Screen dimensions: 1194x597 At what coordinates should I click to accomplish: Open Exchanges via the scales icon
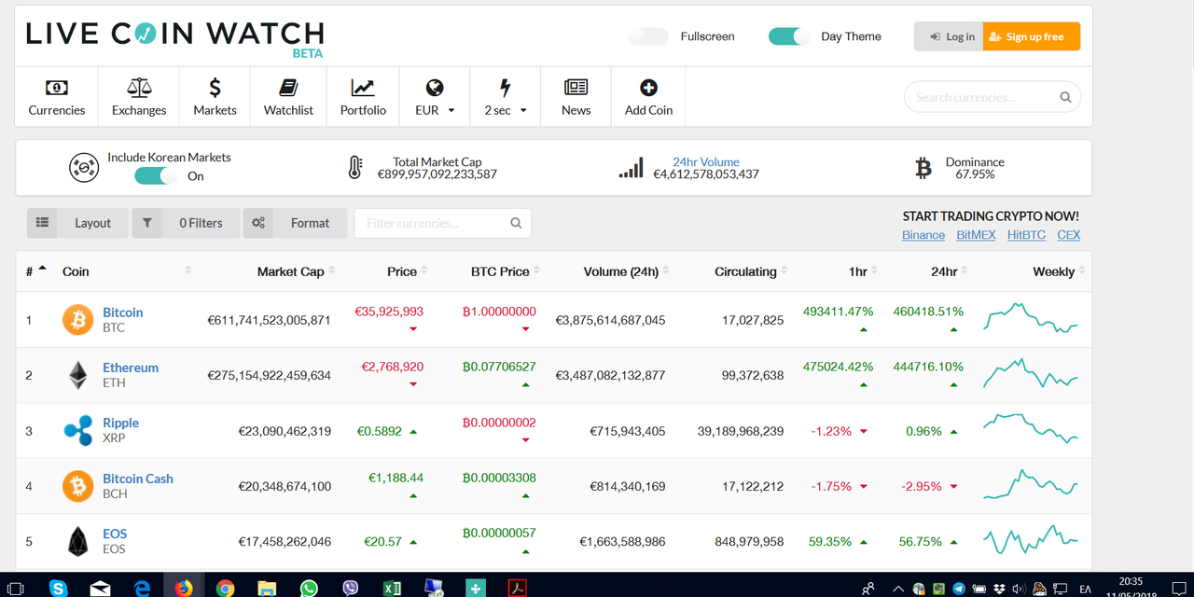click(x=139, y=88)
